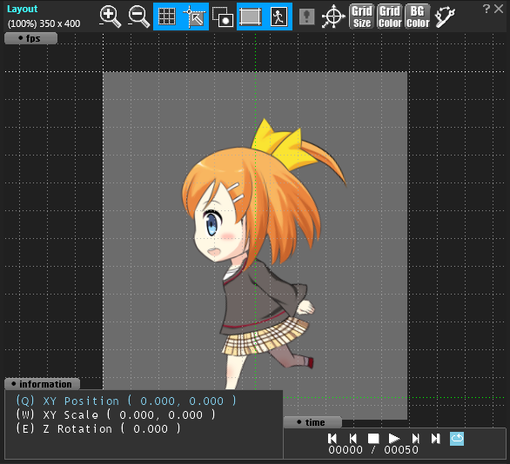Click the (100%) 350 x 400 size text
This screenshot has width=510, height=464.
coord(44,23)
